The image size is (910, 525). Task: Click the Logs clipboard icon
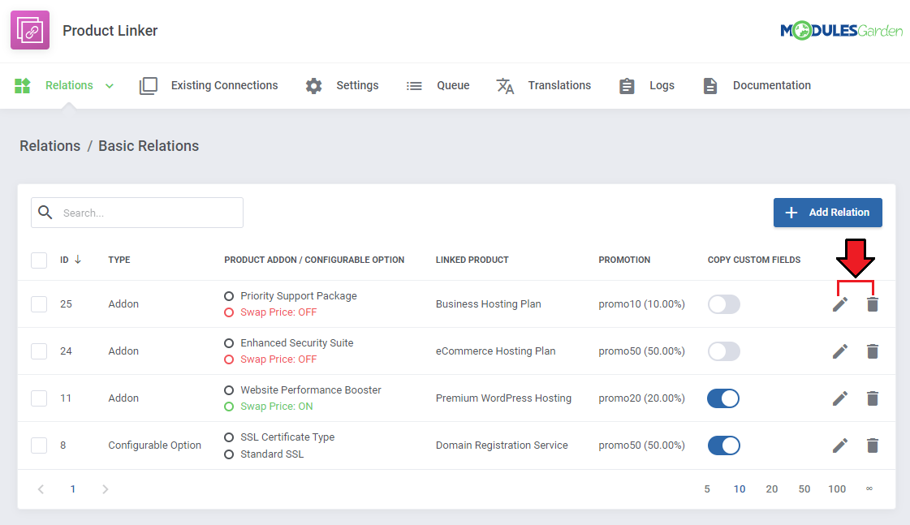click(627, 86)
